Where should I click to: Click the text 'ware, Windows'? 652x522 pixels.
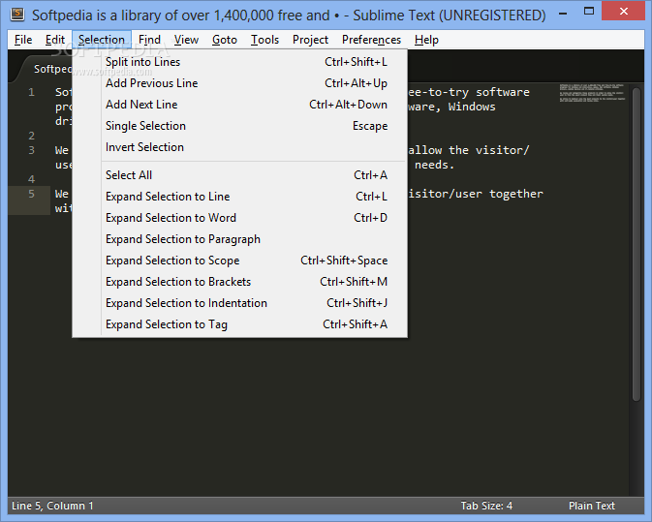451,107
